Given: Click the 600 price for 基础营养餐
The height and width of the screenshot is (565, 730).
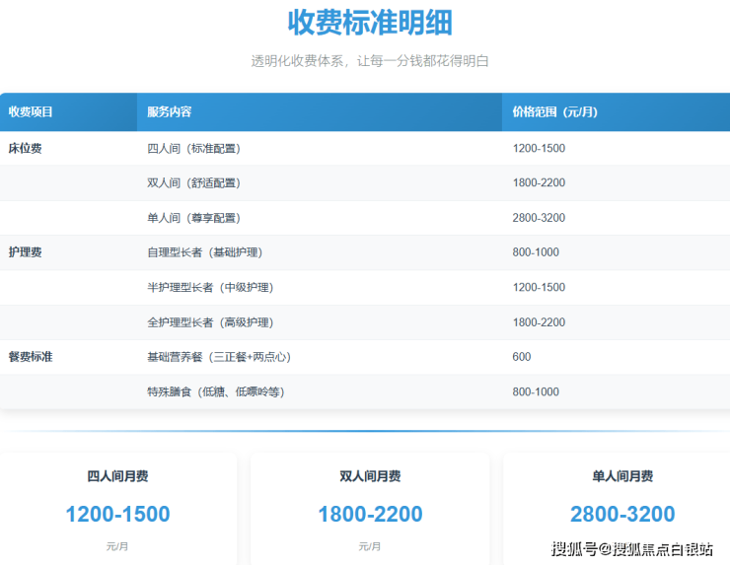Looking at the screenshot, I should [x=522, y=357].
